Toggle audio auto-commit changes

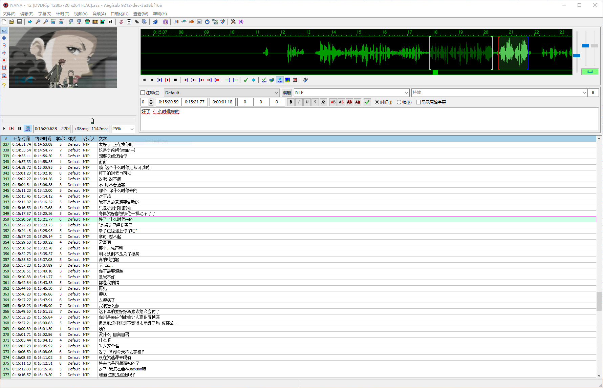point(264,80)
